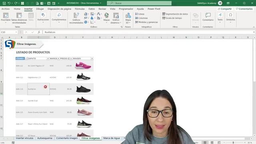Open the Autoesquema sheet
Image resolution: width=256 pixels, height=144 pixels.
(45, 138)
